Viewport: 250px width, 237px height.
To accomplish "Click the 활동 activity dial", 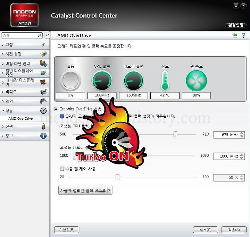I will pyautogui.click(x=70, y=81).
